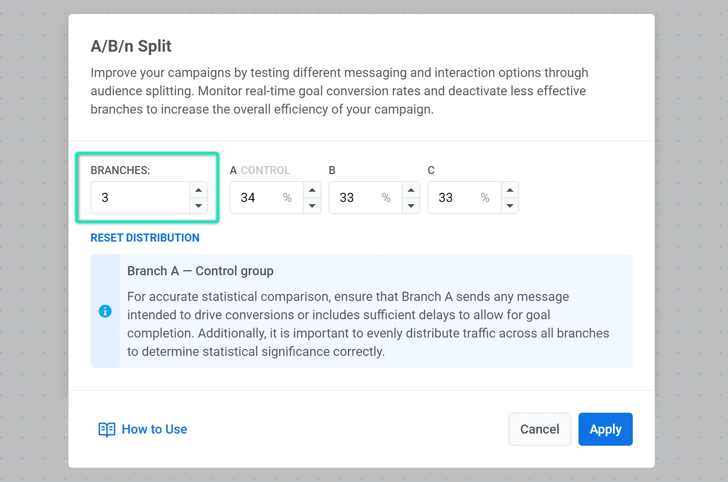Click the branch C percentage field

(x=458, y=198)
